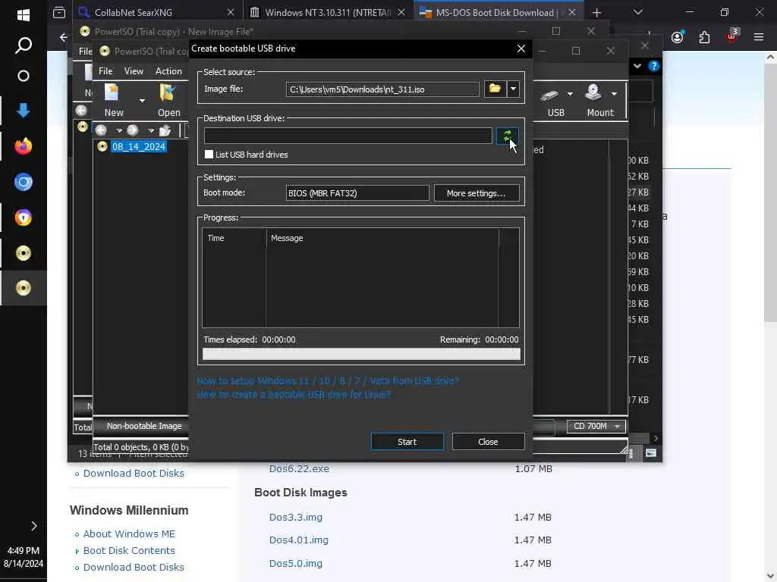Click the Start button

[407, 442]
